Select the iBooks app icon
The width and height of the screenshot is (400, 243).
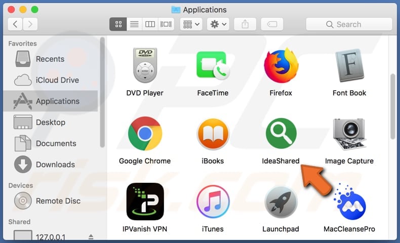tap(213, 134)
